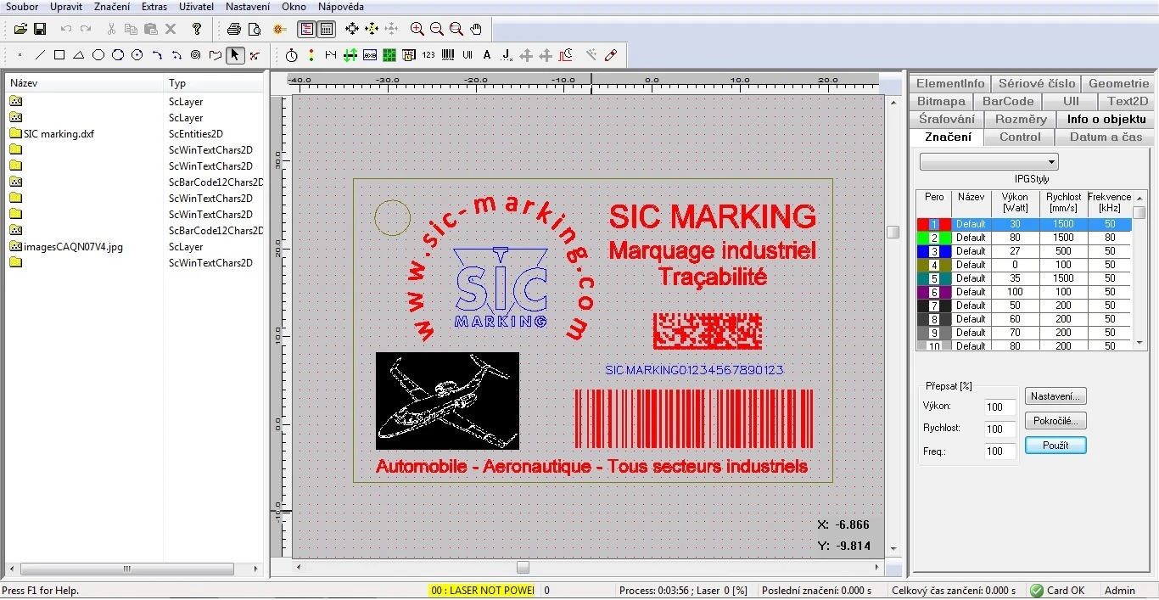
Task: Click the traffic light icon
Action: pyautogui.click(x=311, y=55)
